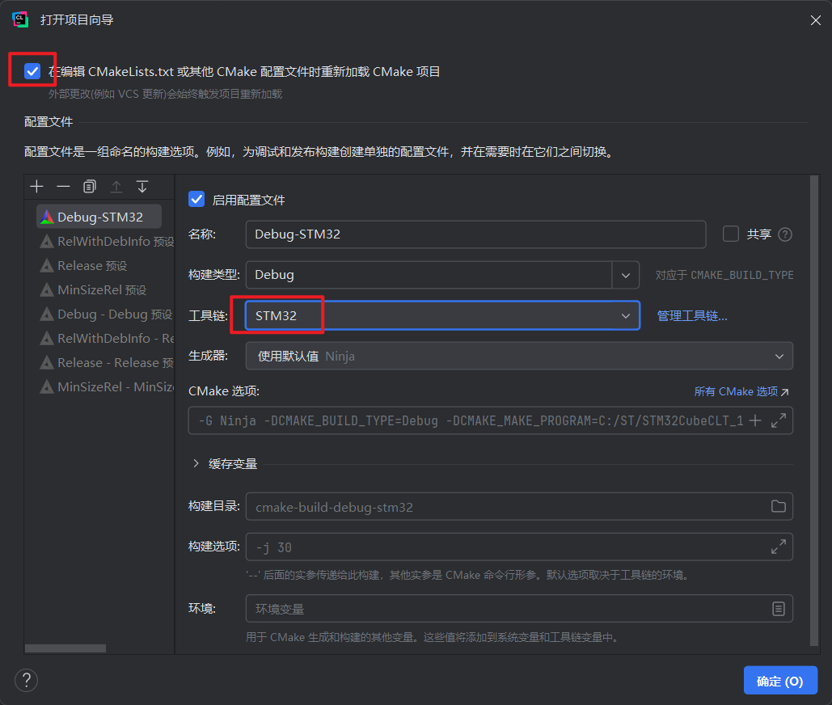Select the Debug-STM32 profile

[99, 217]
